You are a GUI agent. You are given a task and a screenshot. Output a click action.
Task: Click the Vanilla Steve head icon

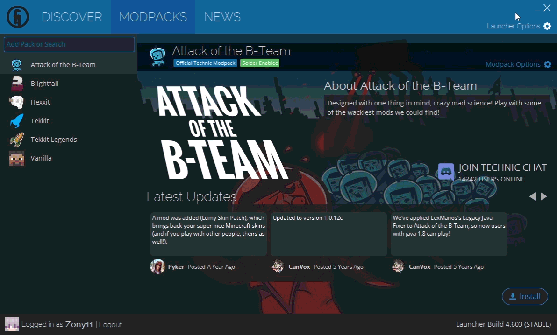tap(17, 158)
